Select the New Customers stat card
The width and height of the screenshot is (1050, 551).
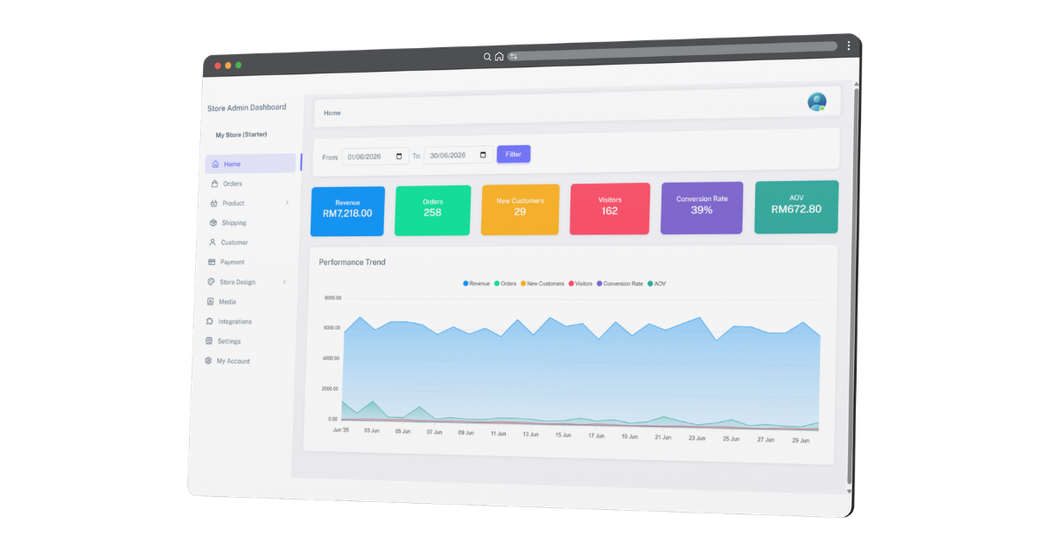520,209
